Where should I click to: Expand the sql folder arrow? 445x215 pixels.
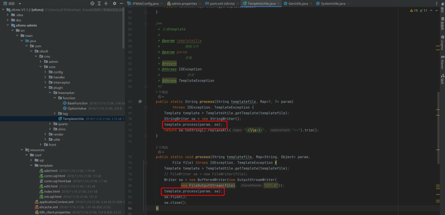pyautogui.click(x=31, y=160)
